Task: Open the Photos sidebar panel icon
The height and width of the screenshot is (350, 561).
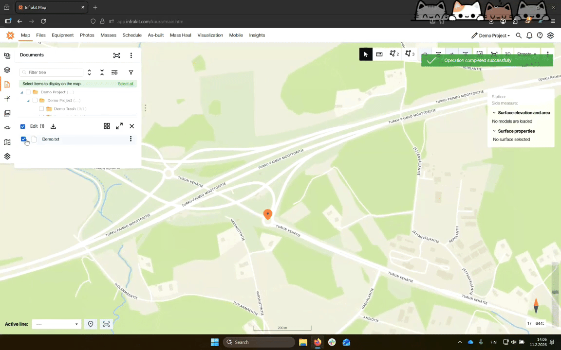Action: 7,113
